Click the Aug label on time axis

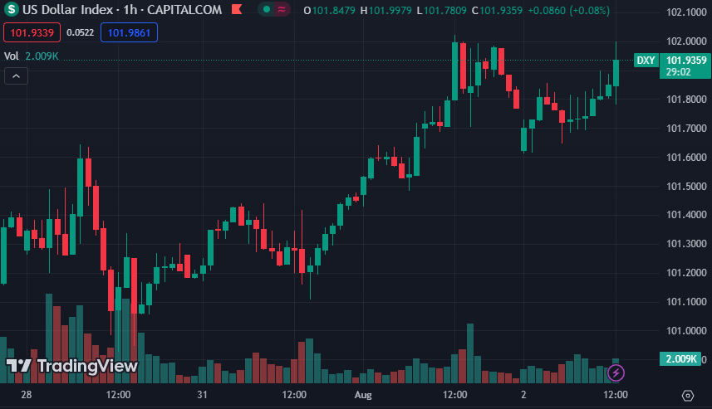pyautogui.click(x=362, y=395)
